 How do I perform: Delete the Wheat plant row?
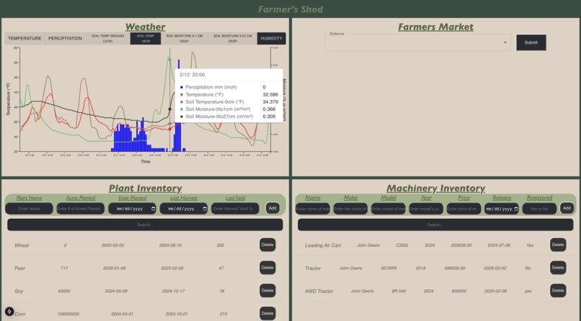pyautogui.click(x=267, y=245)
